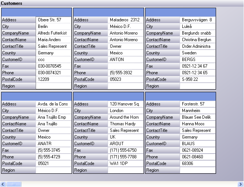Select the Phone value '0921-12 34 65'

(x=198, y=73)
